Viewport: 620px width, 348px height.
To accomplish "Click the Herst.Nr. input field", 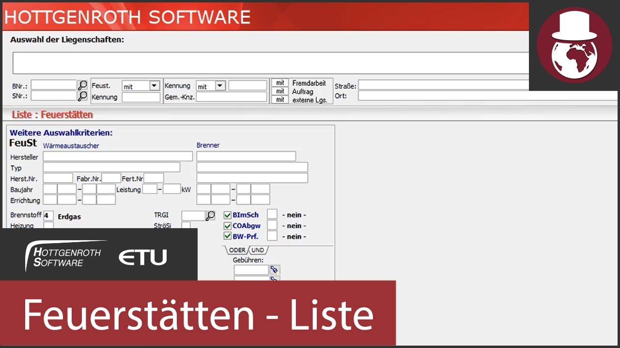I will click(58, 178).
